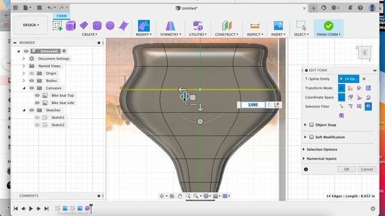The height and width of the screenshot is (216, 385).
Task: Open the Help question mark icon
Action: click(x=360, y=8)
